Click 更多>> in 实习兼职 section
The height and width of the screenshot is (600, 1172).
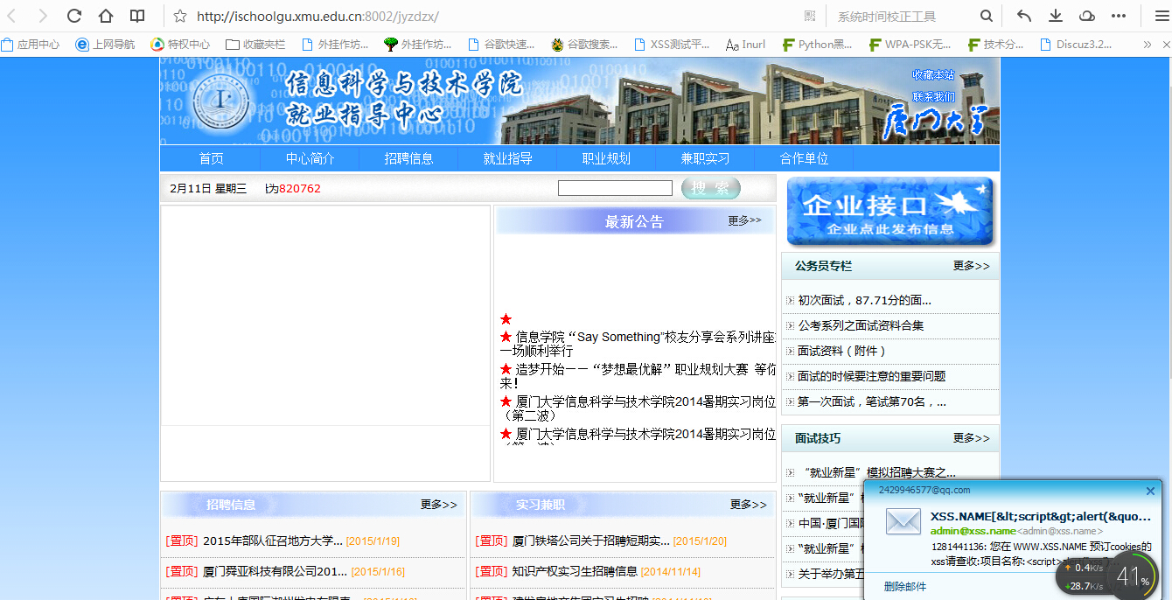(x=748, y=505)
